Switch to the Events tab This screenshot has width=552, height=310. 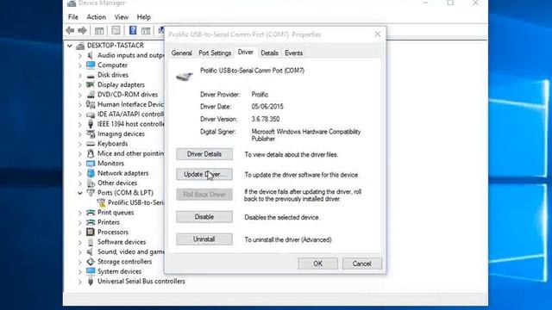pyautogui.click(x=293, y=53)
